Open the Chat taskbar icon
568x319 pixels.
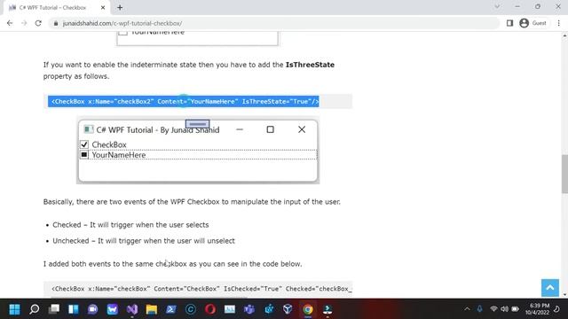click(x=92, y=309)
